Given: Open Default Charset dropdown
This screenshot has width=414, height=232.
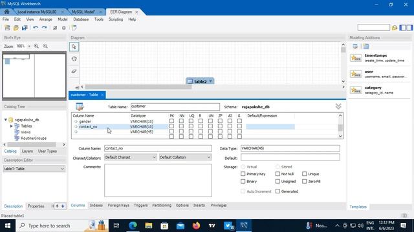Looking at the screenshot, I should (131, 157).
